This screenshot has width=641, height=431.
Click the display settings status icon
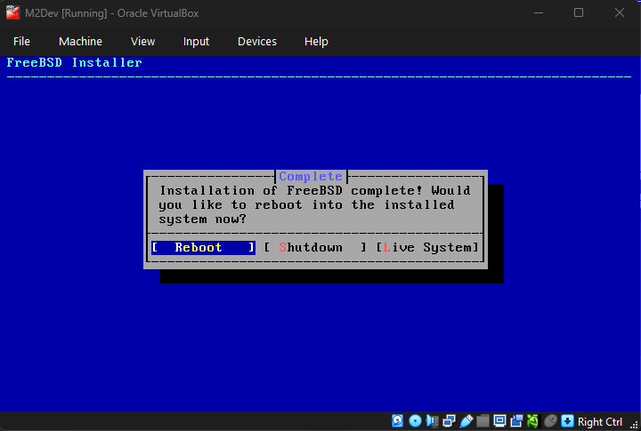pyautogui.click(x=500, y=421)
